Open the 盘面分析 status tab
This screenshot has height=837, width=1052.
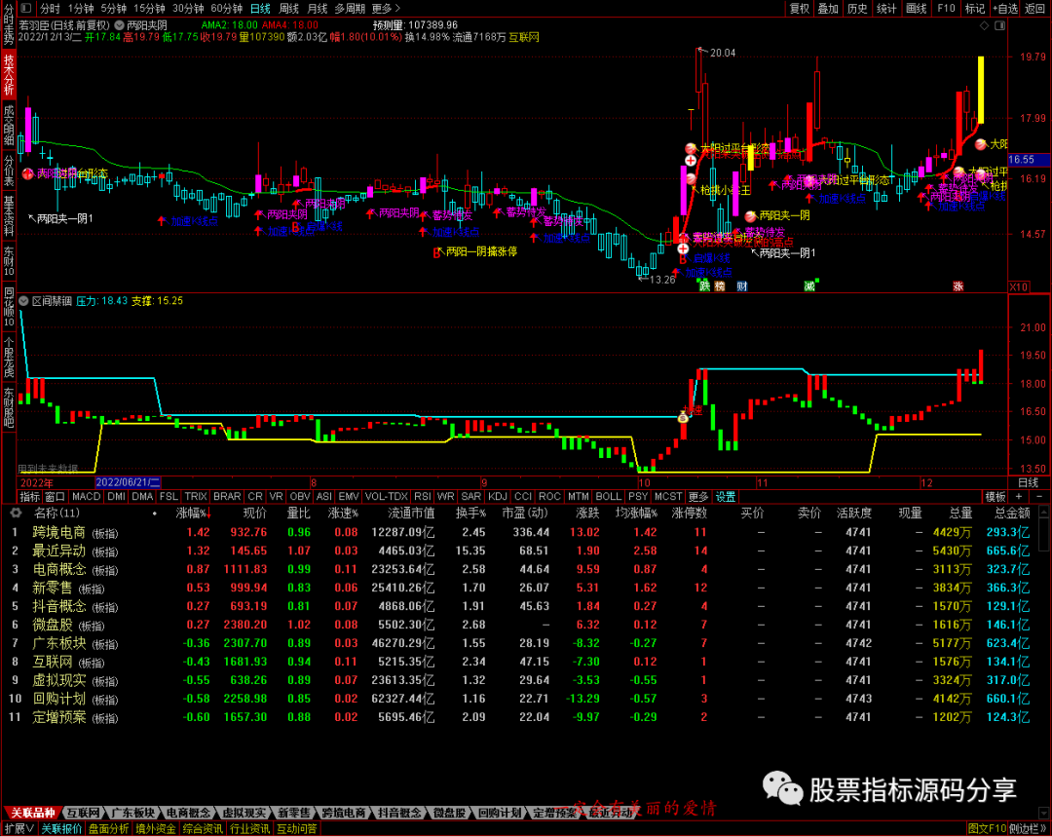tap(109, 829)
